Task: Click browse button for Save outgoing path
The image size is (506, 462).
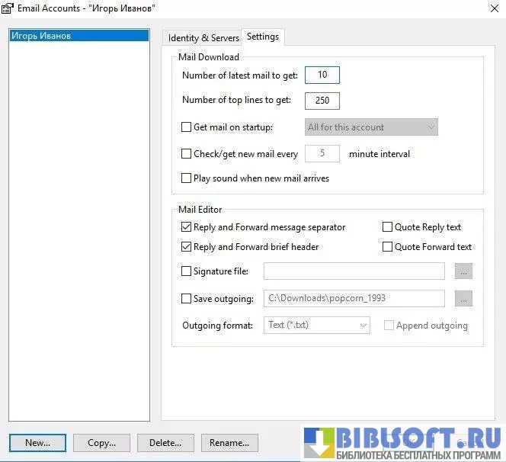Action: click(x=463, y=299)
